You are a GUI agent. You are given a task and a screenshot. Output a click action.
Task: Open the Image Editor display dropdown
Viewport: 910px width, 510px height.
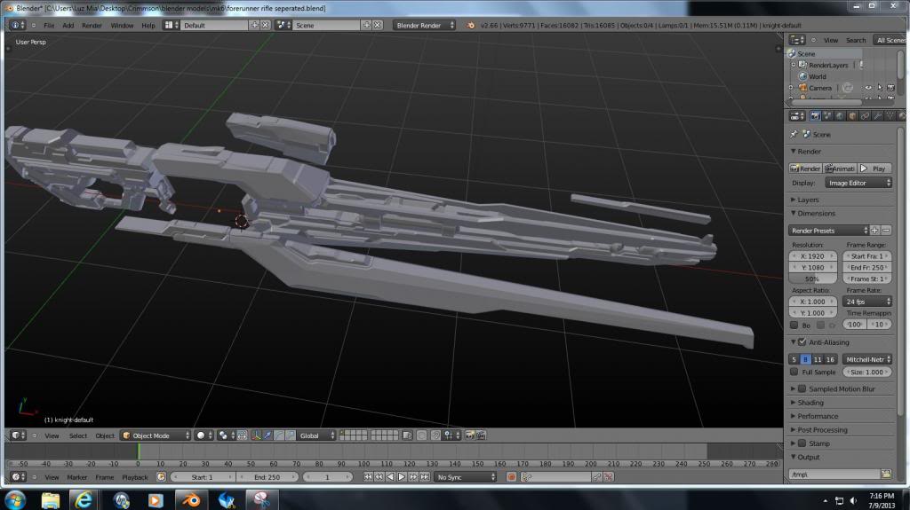point(858,183)
